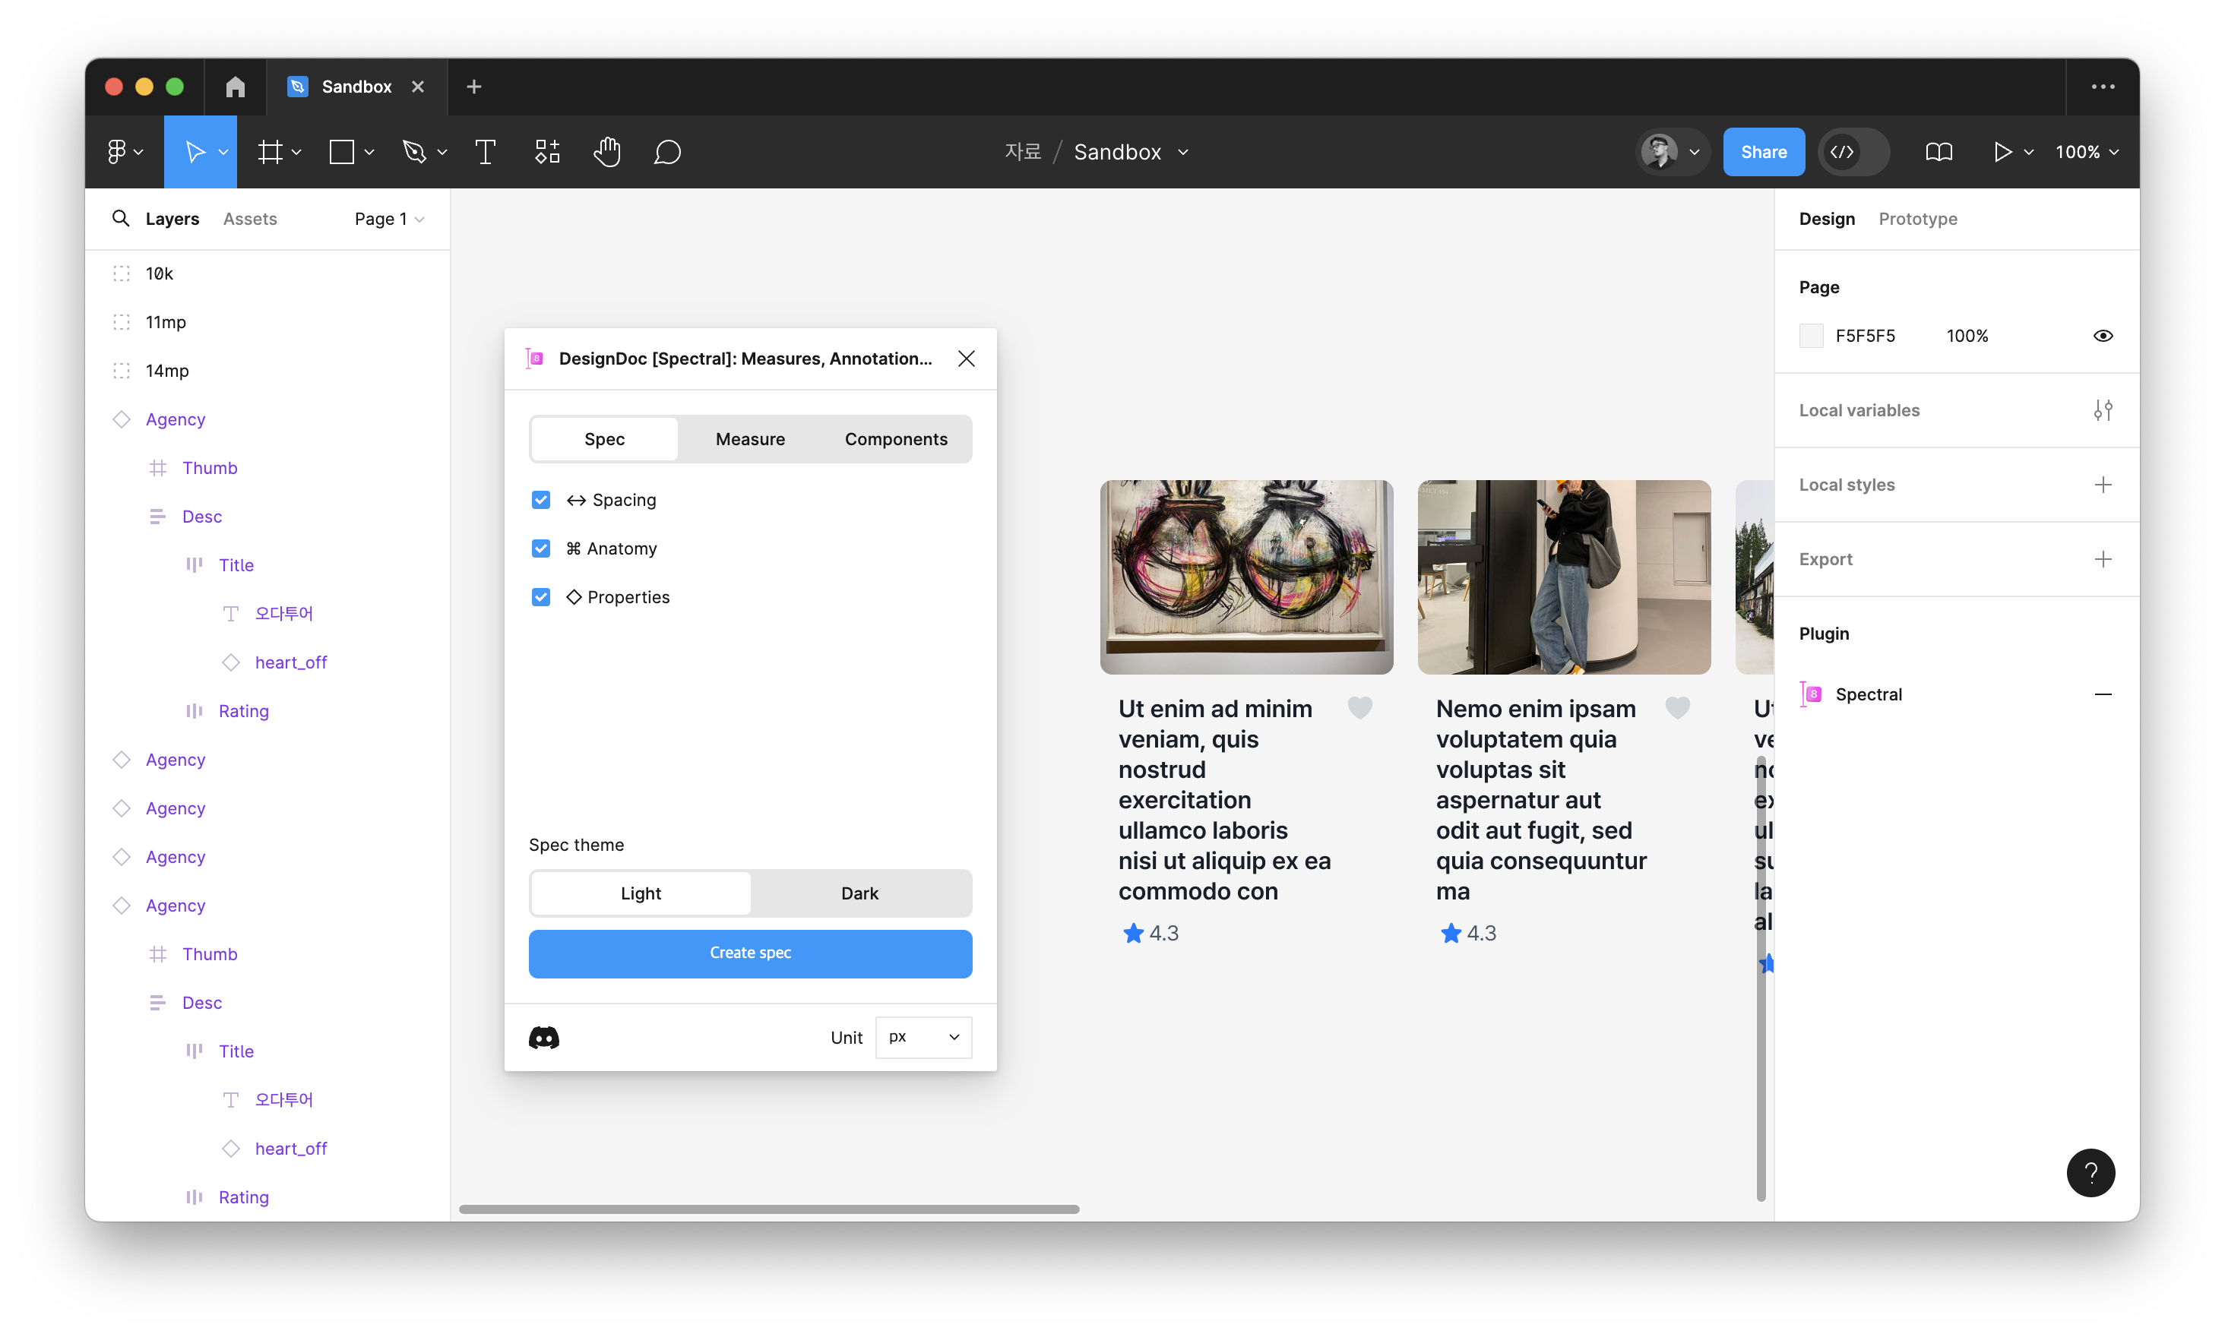Open the help question mark button
The width and height of the screenshot is (2225, 1334).
tap(2090, 1172)
